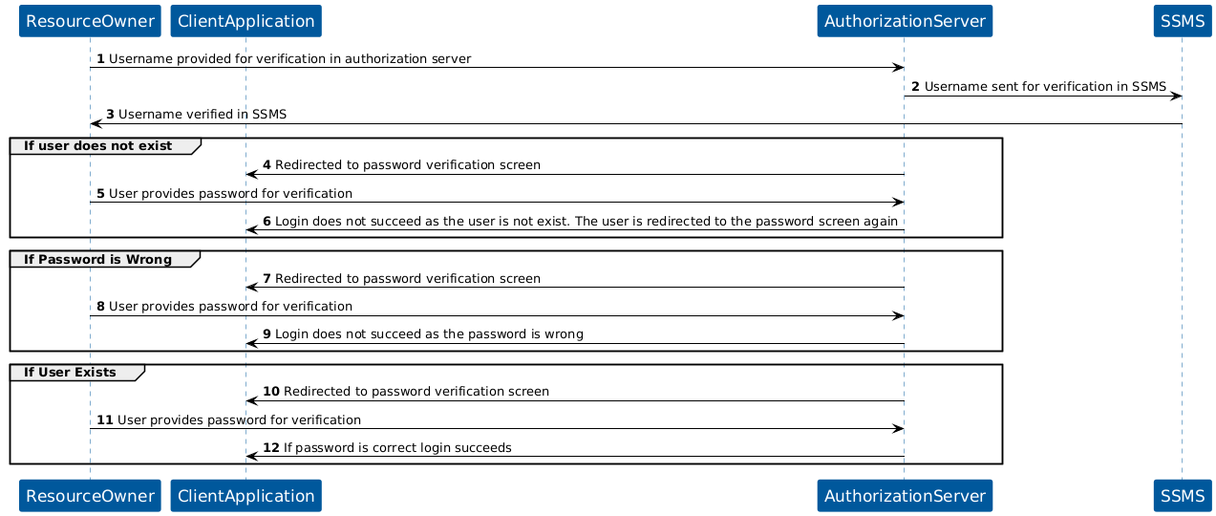
Task: Click the top ResourceOwner participant box
Action: pos(90,21)
